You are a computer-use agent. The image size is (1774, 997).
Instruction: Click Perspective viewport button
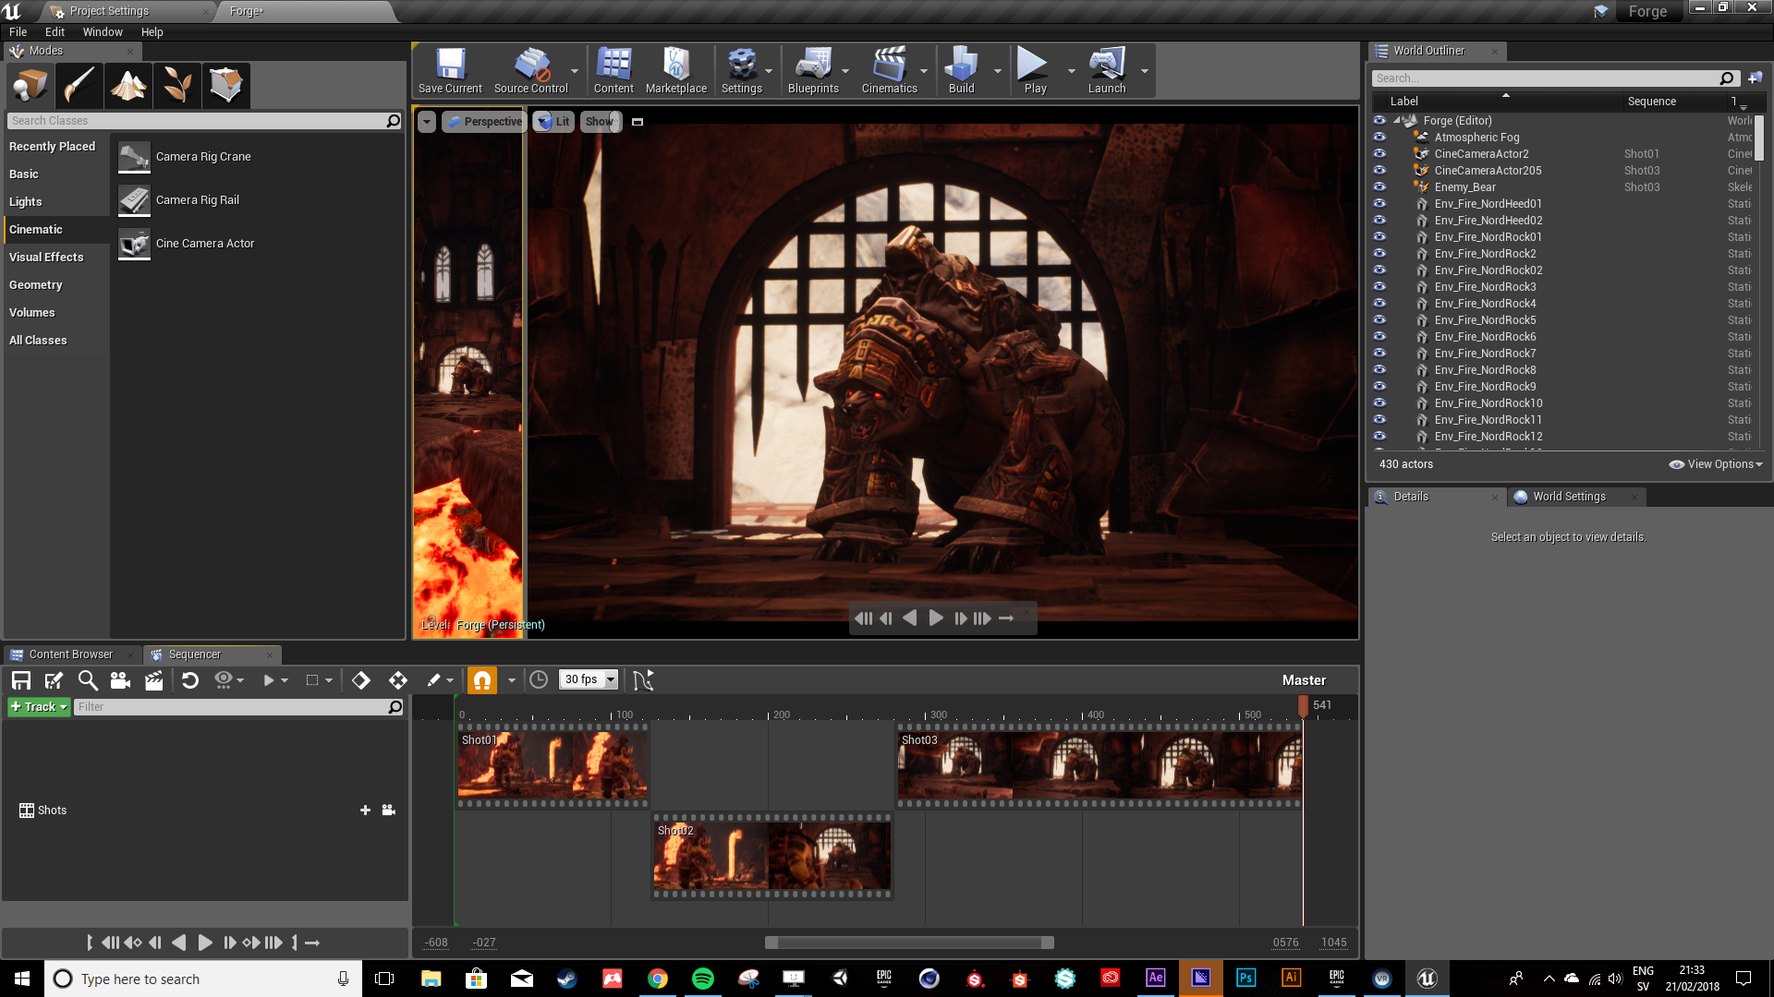[x=484, y=122]
